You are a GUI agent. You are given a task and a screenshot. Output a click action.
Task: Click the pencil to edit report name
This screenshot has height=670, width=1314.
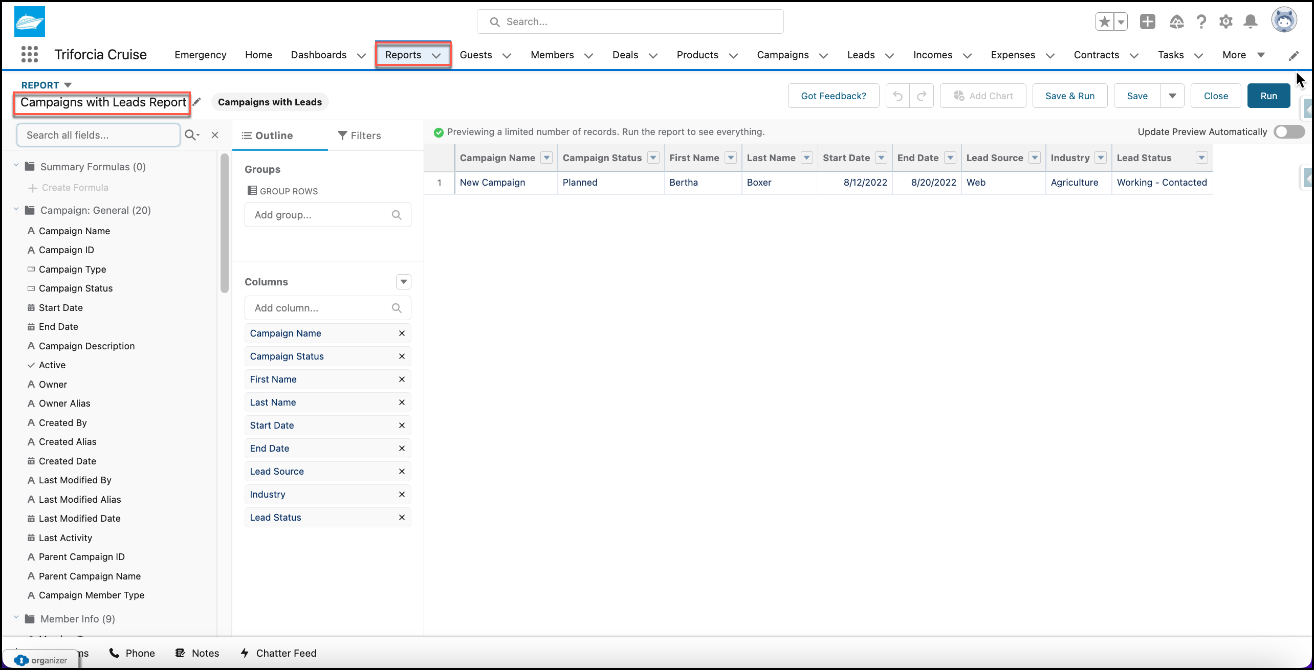[x=197, y=102]
